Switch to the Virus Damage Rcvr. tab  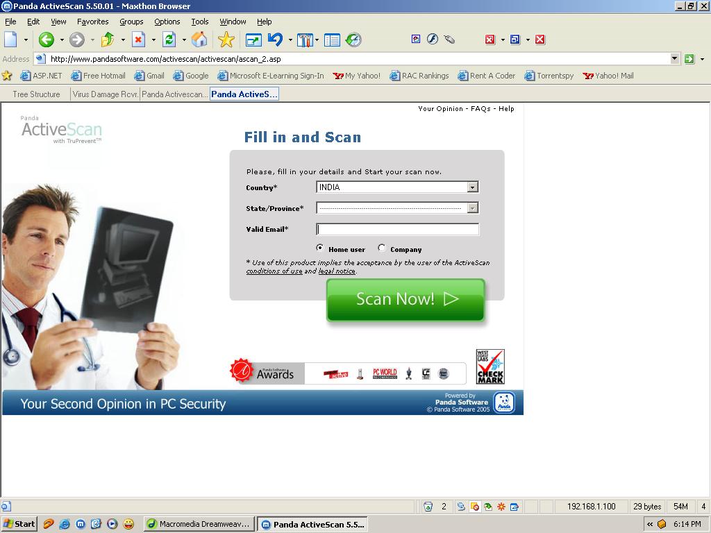tap(106, 94)
